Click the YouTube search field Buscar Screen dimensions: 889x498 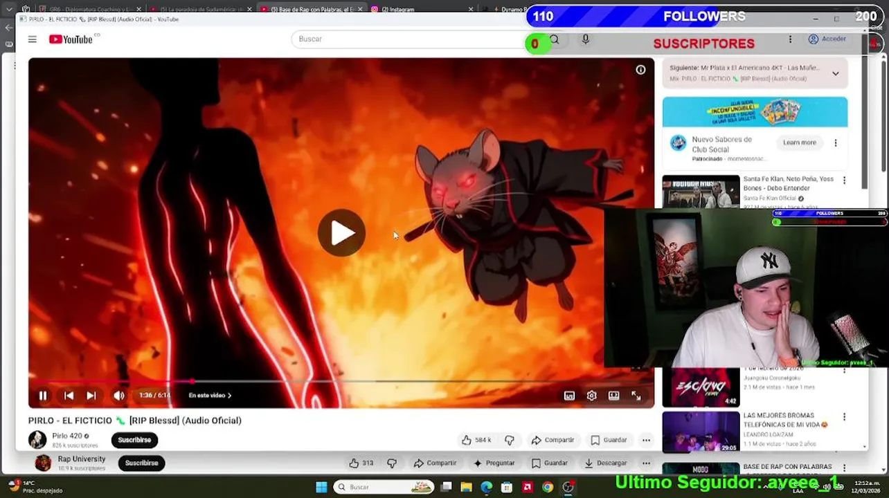[414, 39]
